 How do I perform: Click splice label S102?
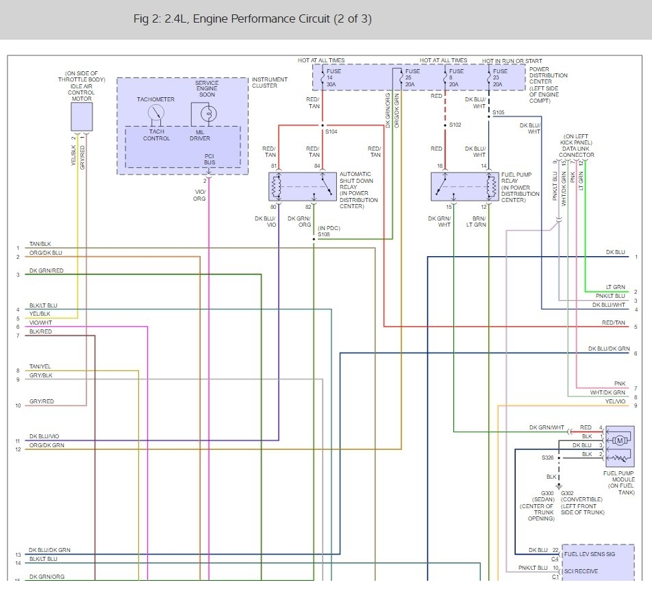point(455,125)
